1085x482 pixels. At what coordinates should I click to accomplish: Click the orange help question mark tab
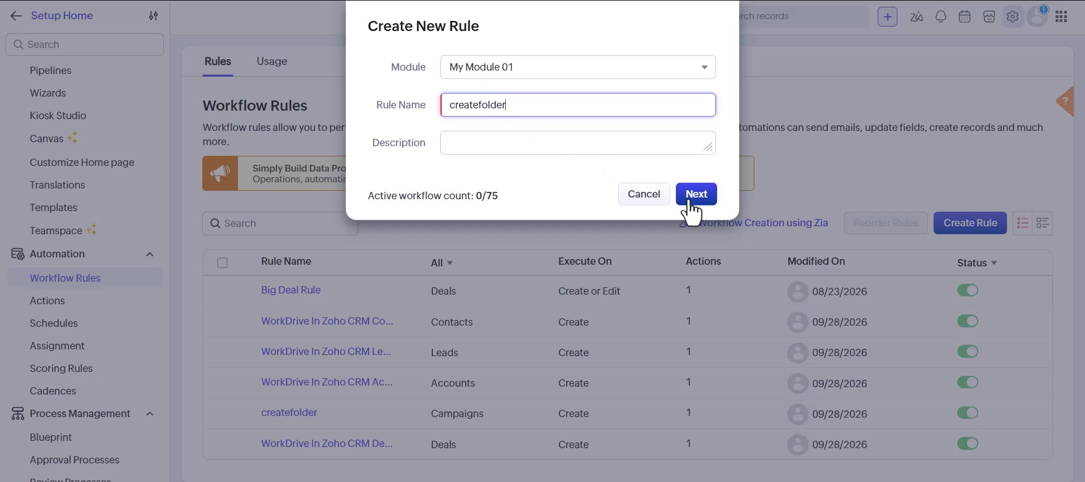pos(1065,102)
